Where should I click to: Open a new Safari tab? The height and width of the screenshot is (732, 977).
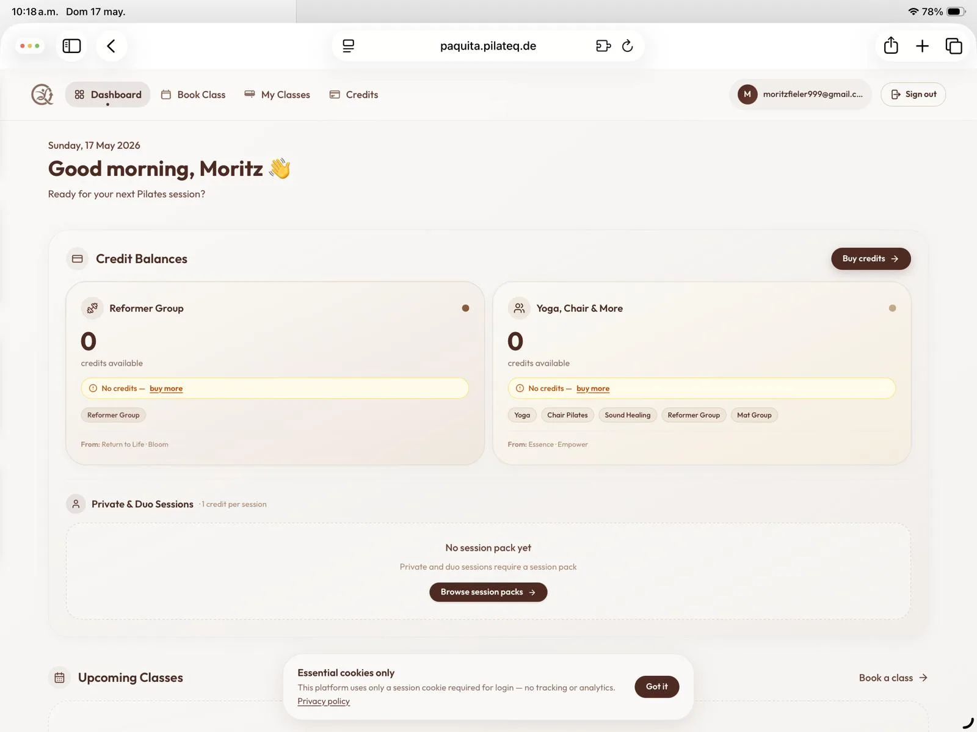922,46
